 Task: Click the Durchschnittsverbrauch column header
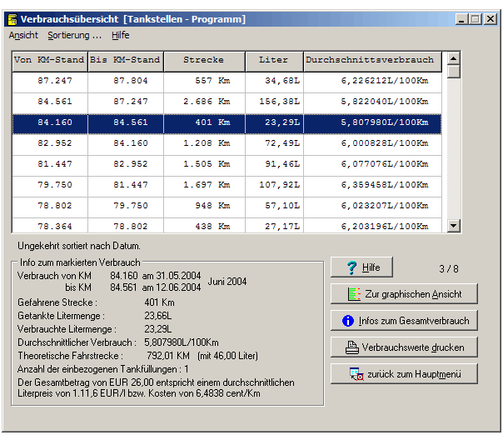[370, 61]
